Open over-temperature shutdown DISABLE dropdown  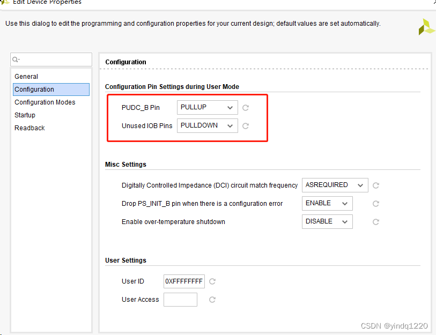pyautogui.click(x=327, y=221)
